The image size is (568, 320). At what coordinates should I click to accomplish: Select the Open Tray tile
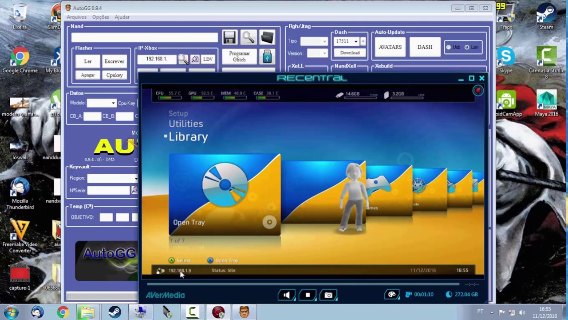pyautogui.click(x=225, y=195)
